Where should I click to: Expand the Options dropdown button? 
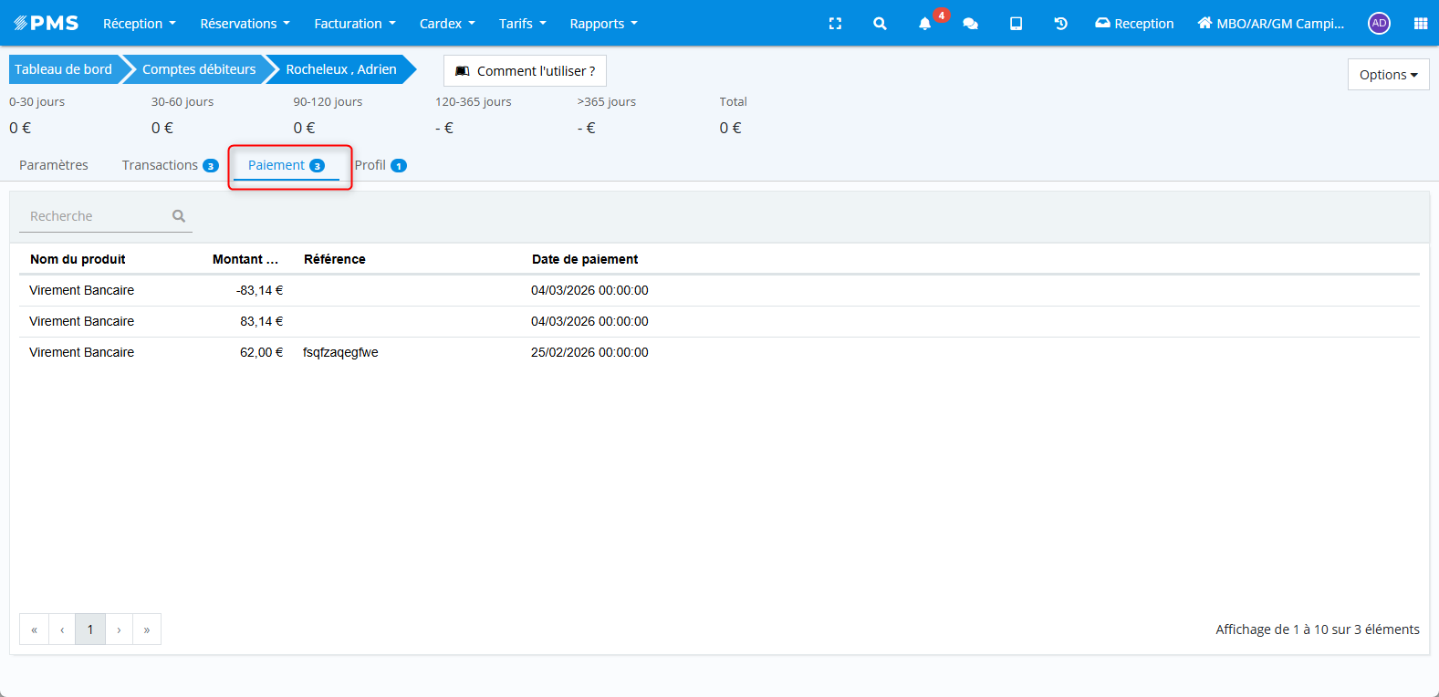1388,75
